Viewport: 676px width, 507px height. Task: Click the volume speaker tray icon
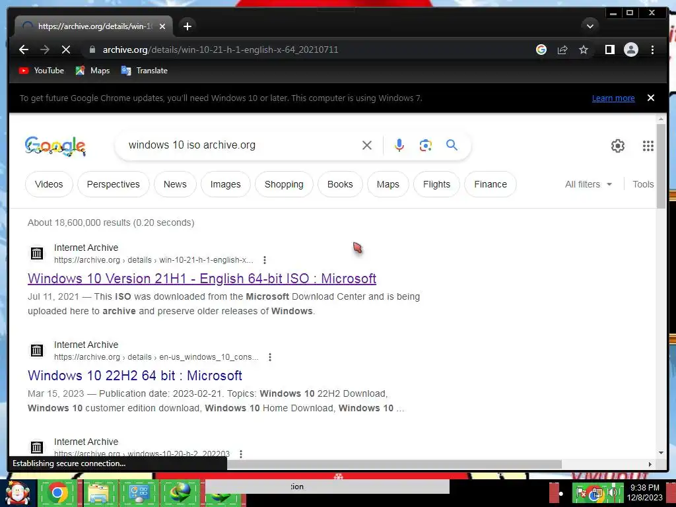click(612, 492)
